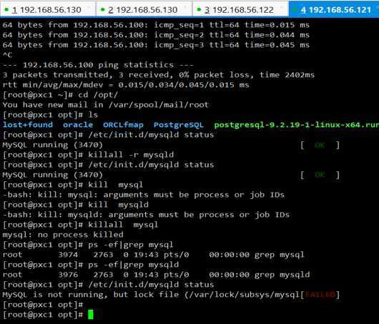Click the postgresql-9.2.19-1-linux-x64.run file name

click(x=297, y=125)
